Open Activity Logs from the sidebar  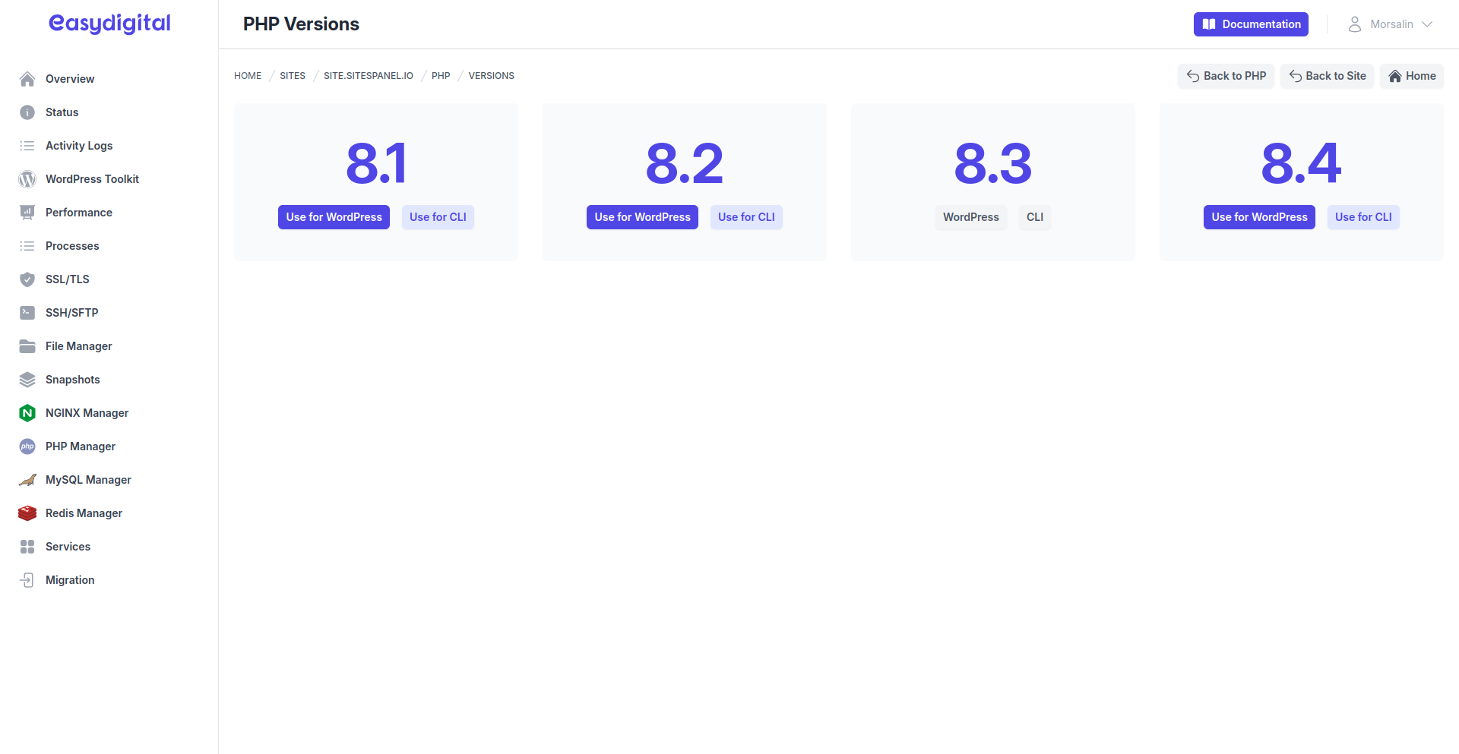coord(80,145)
